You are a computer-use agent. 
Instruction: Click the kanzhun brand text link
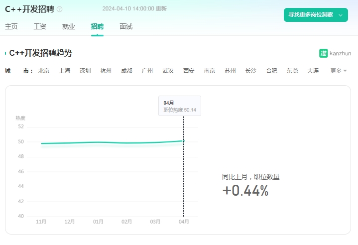coord(341,53)
